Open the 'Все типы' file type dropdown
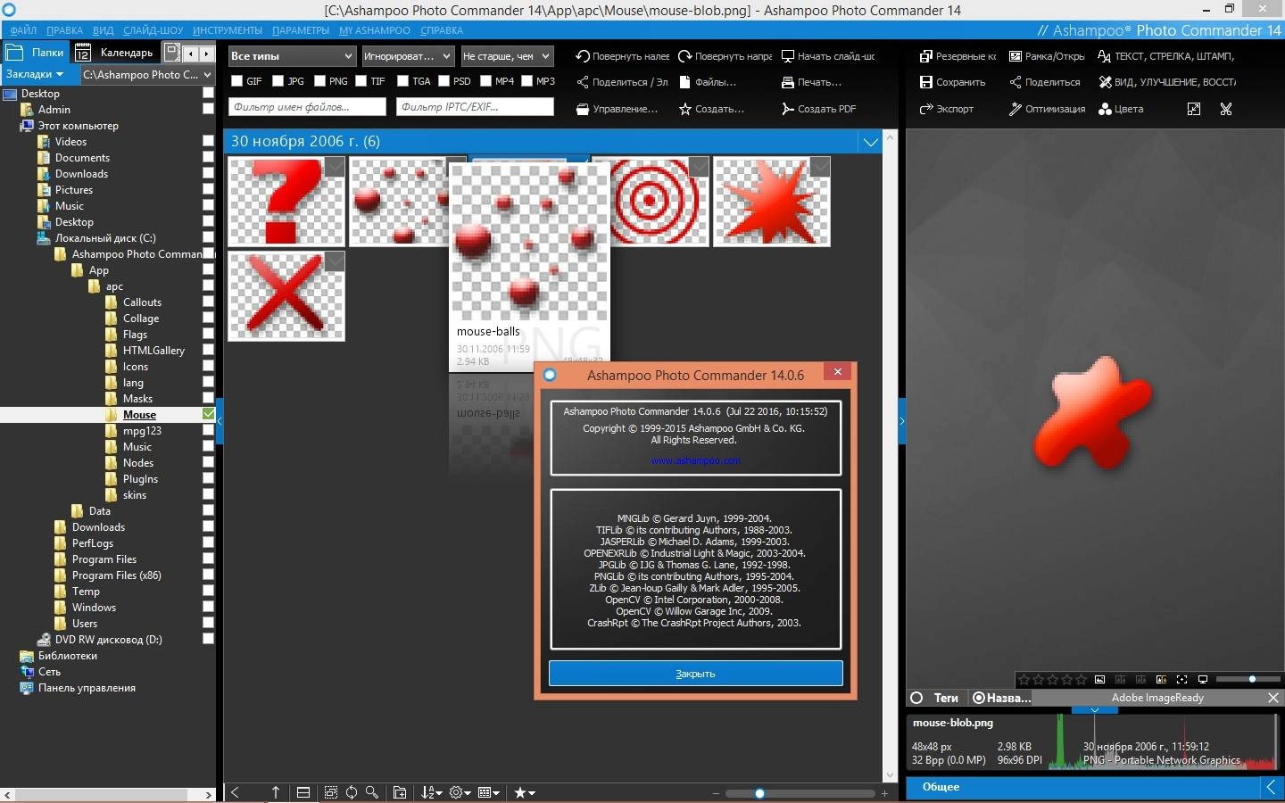Image resolution: width=1285 pixels, height=803 pixels. click(x=292, y=56)
